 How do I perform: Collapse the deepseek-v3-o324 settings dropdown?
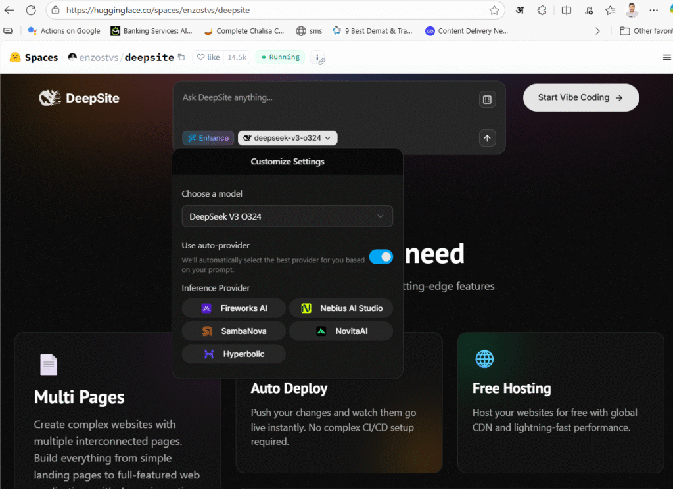(288, 138)
